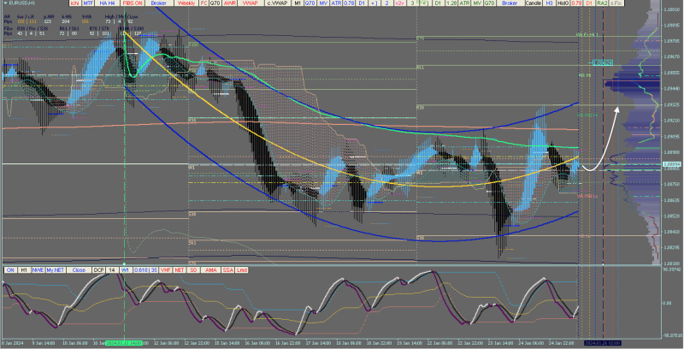Click the c.VWAP button

tap(280, 3)
